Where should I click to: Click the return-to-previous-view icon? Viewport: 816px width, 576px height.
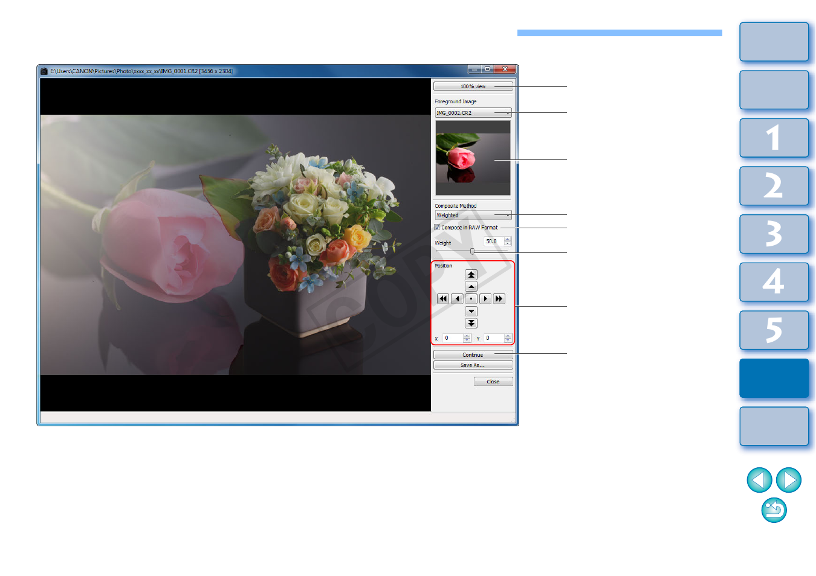tap(774, 510)
